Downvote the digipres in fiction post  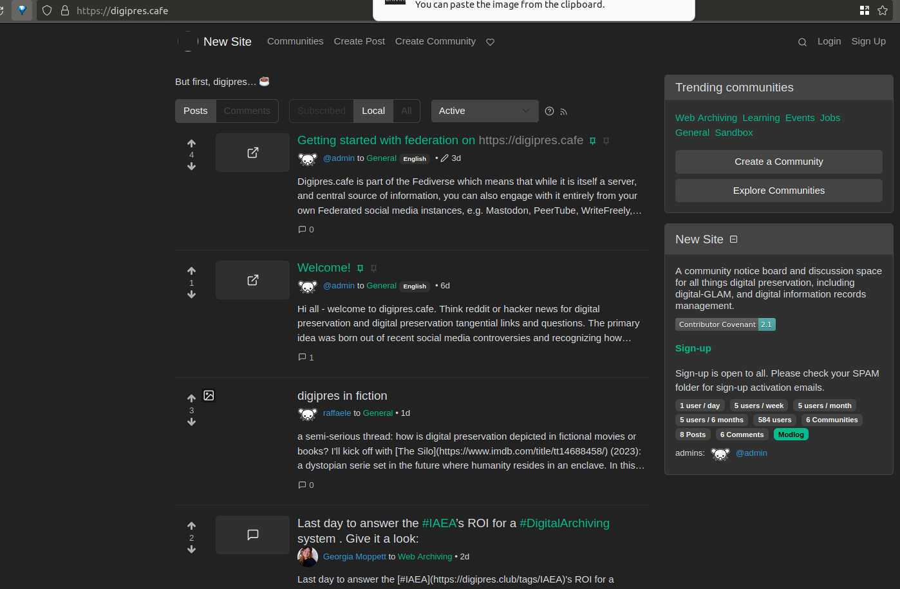tap(191, 422)
